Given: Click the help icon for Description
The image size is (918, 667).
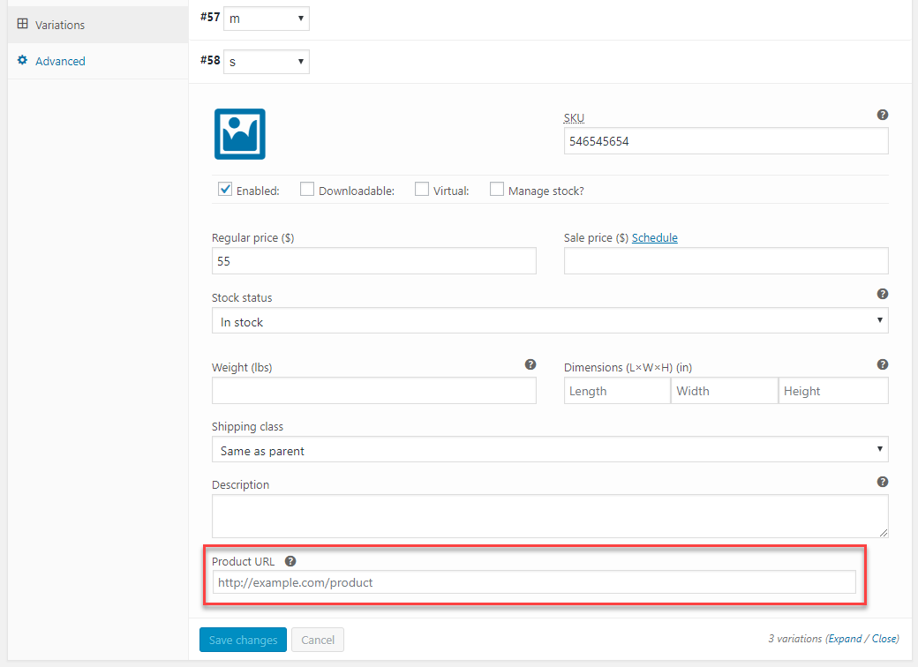Looking at the screenshot, I should pyautogui.click(x=883, y=482).
